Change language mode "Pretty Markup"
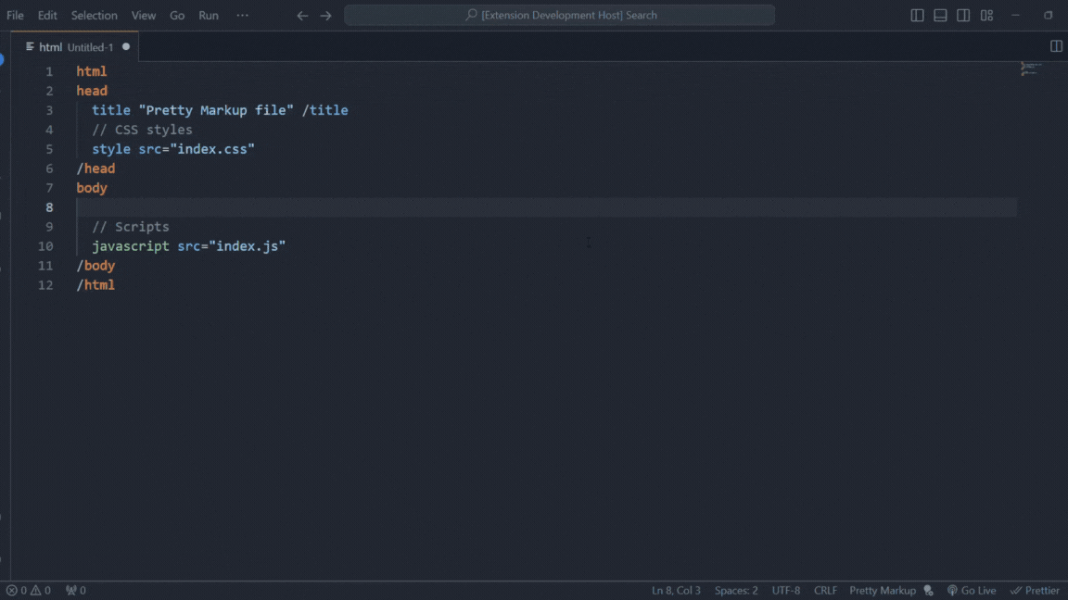This screenshot has width=1068, height=600. tap(882, 591)
